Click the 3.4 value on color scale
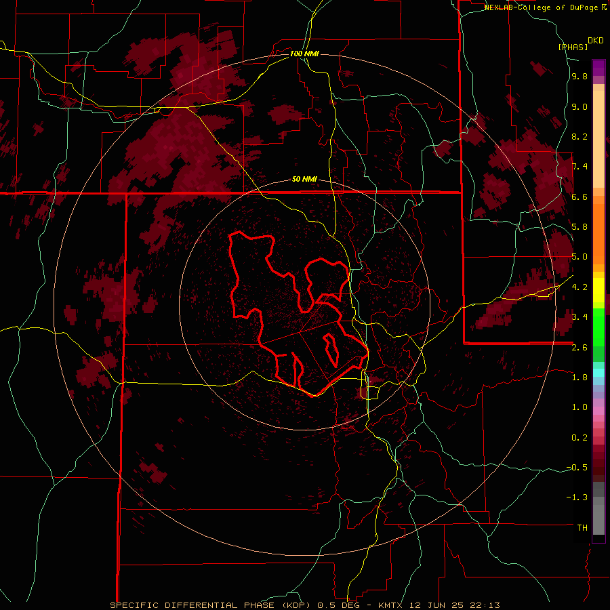This screenshot has height=610, width=610. tap(579, 317)
